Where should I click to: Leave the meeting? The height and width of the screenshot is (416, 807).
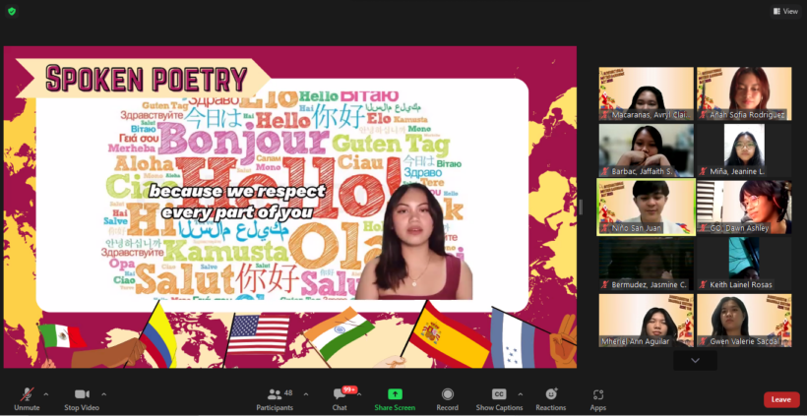pos(780,399)
